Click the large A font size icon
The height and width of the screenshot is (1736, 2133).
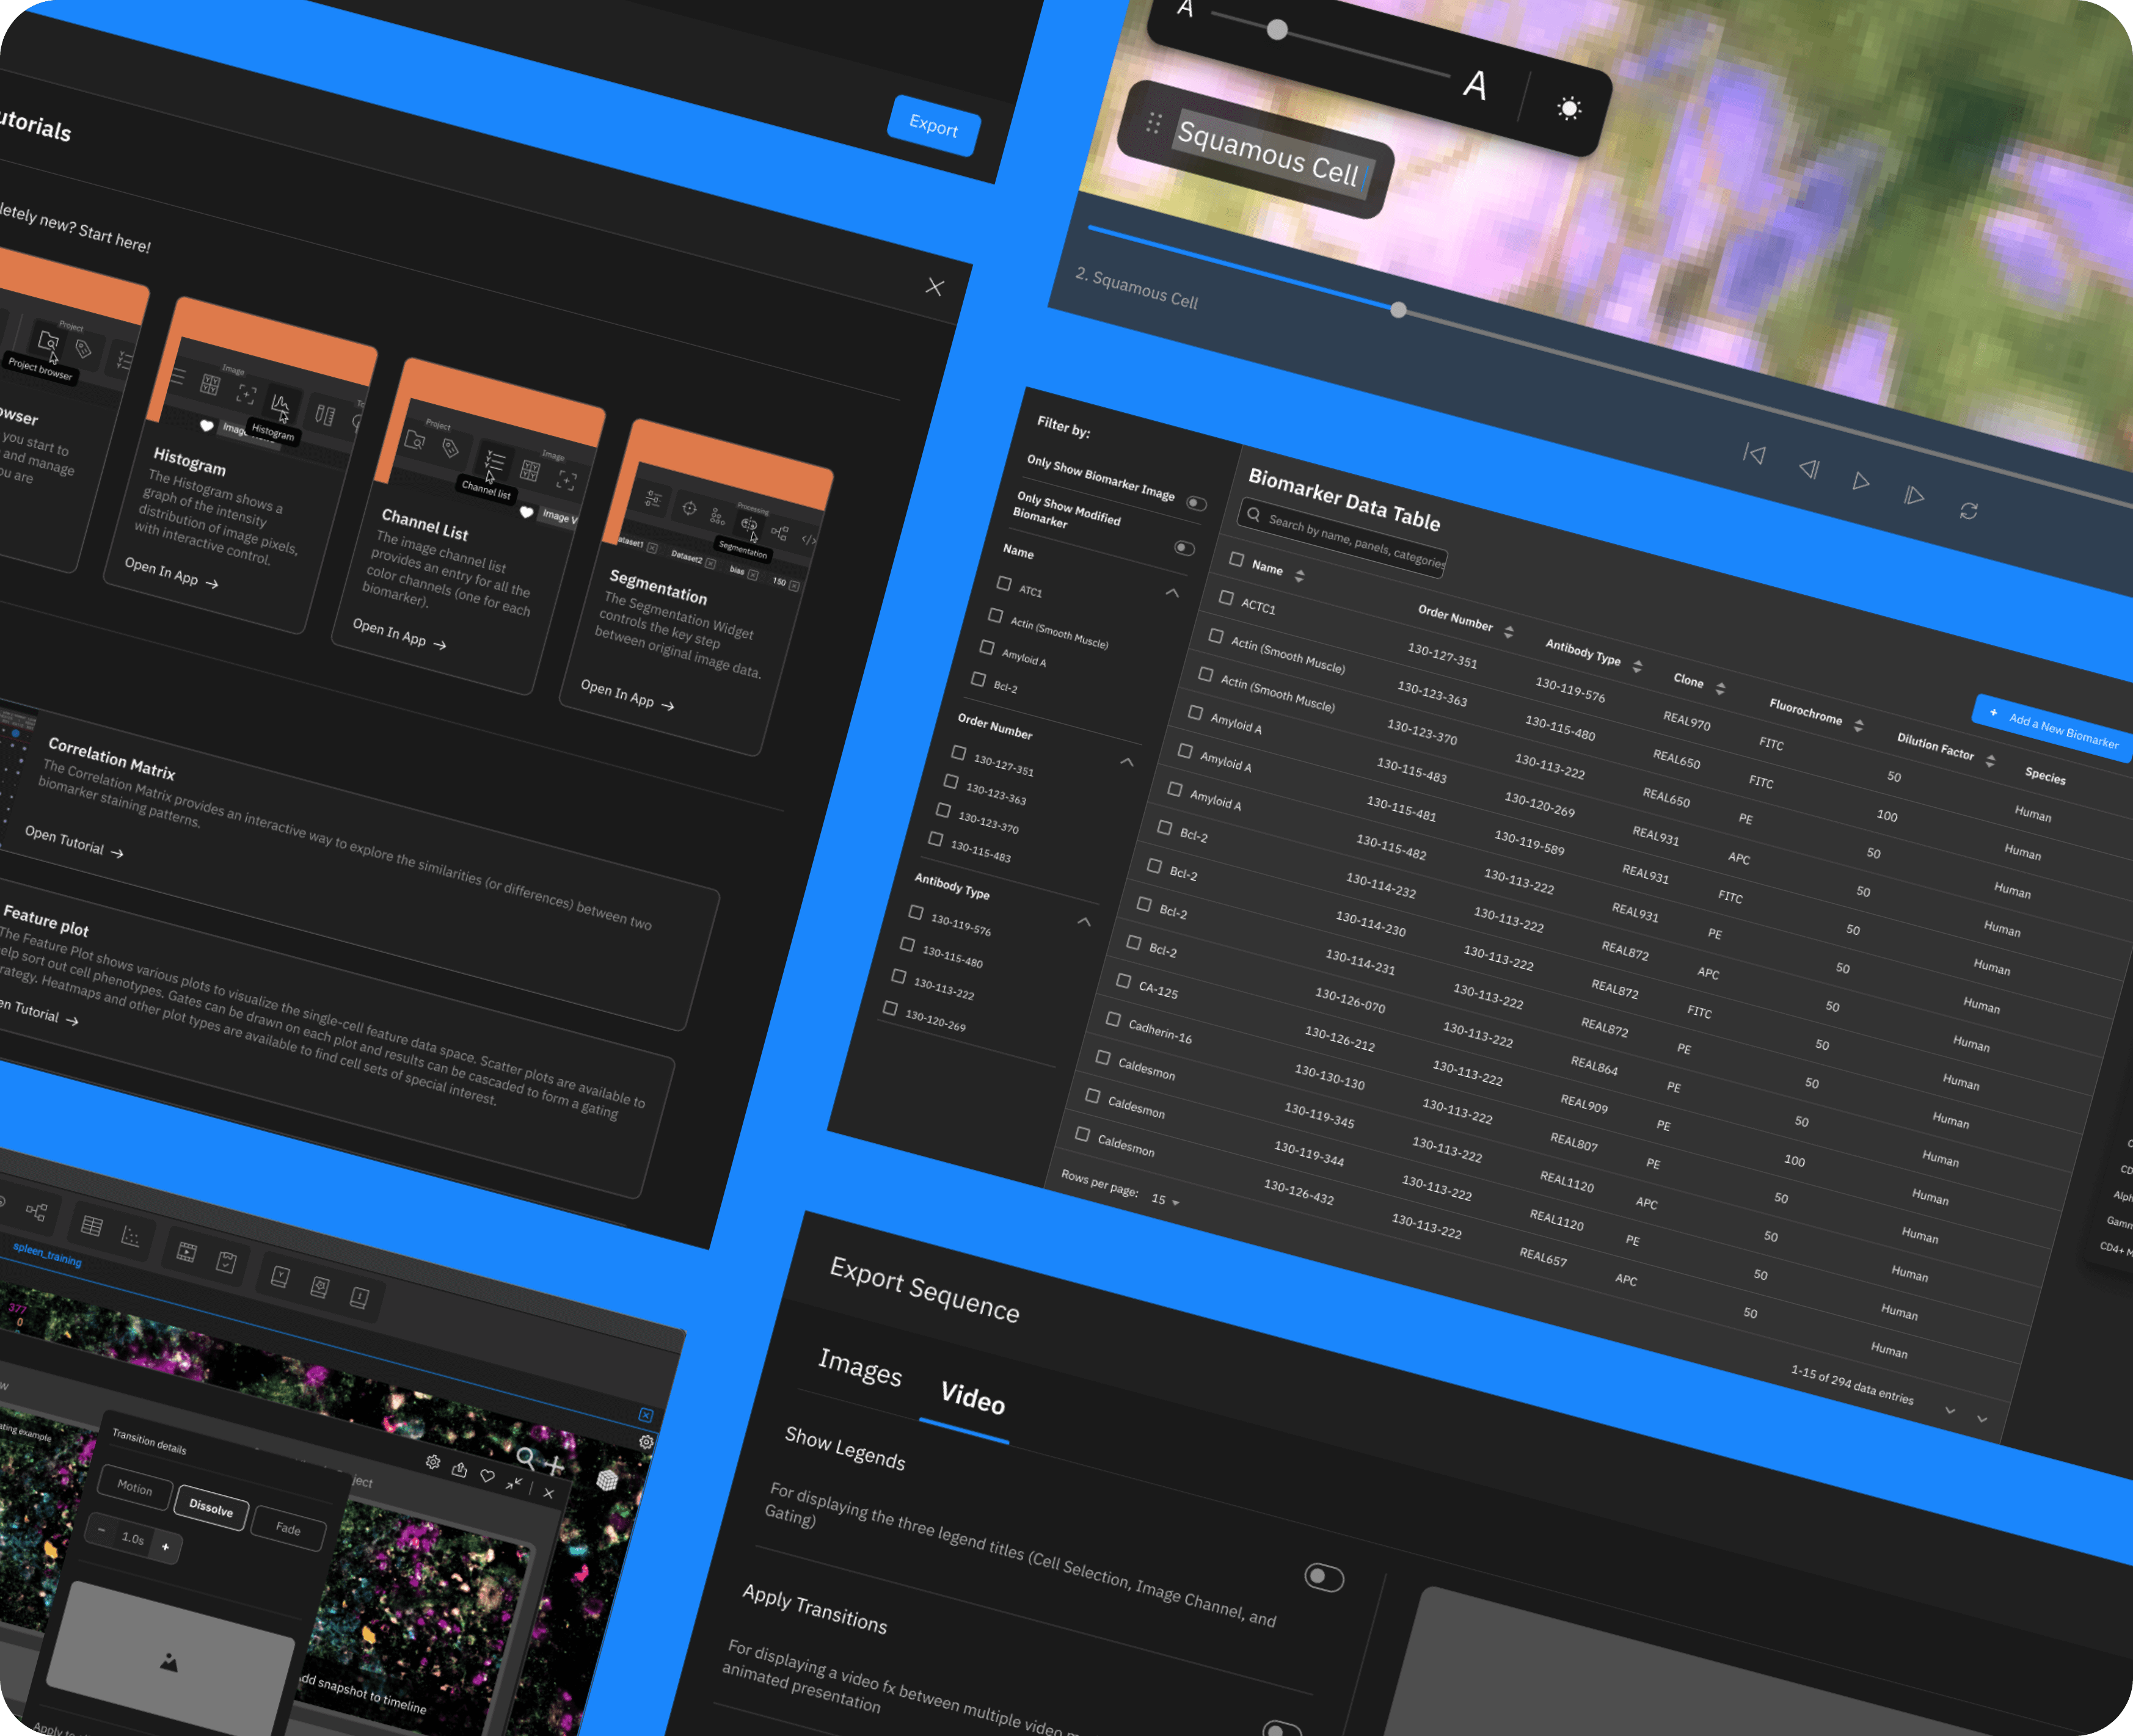point(1475,85)
